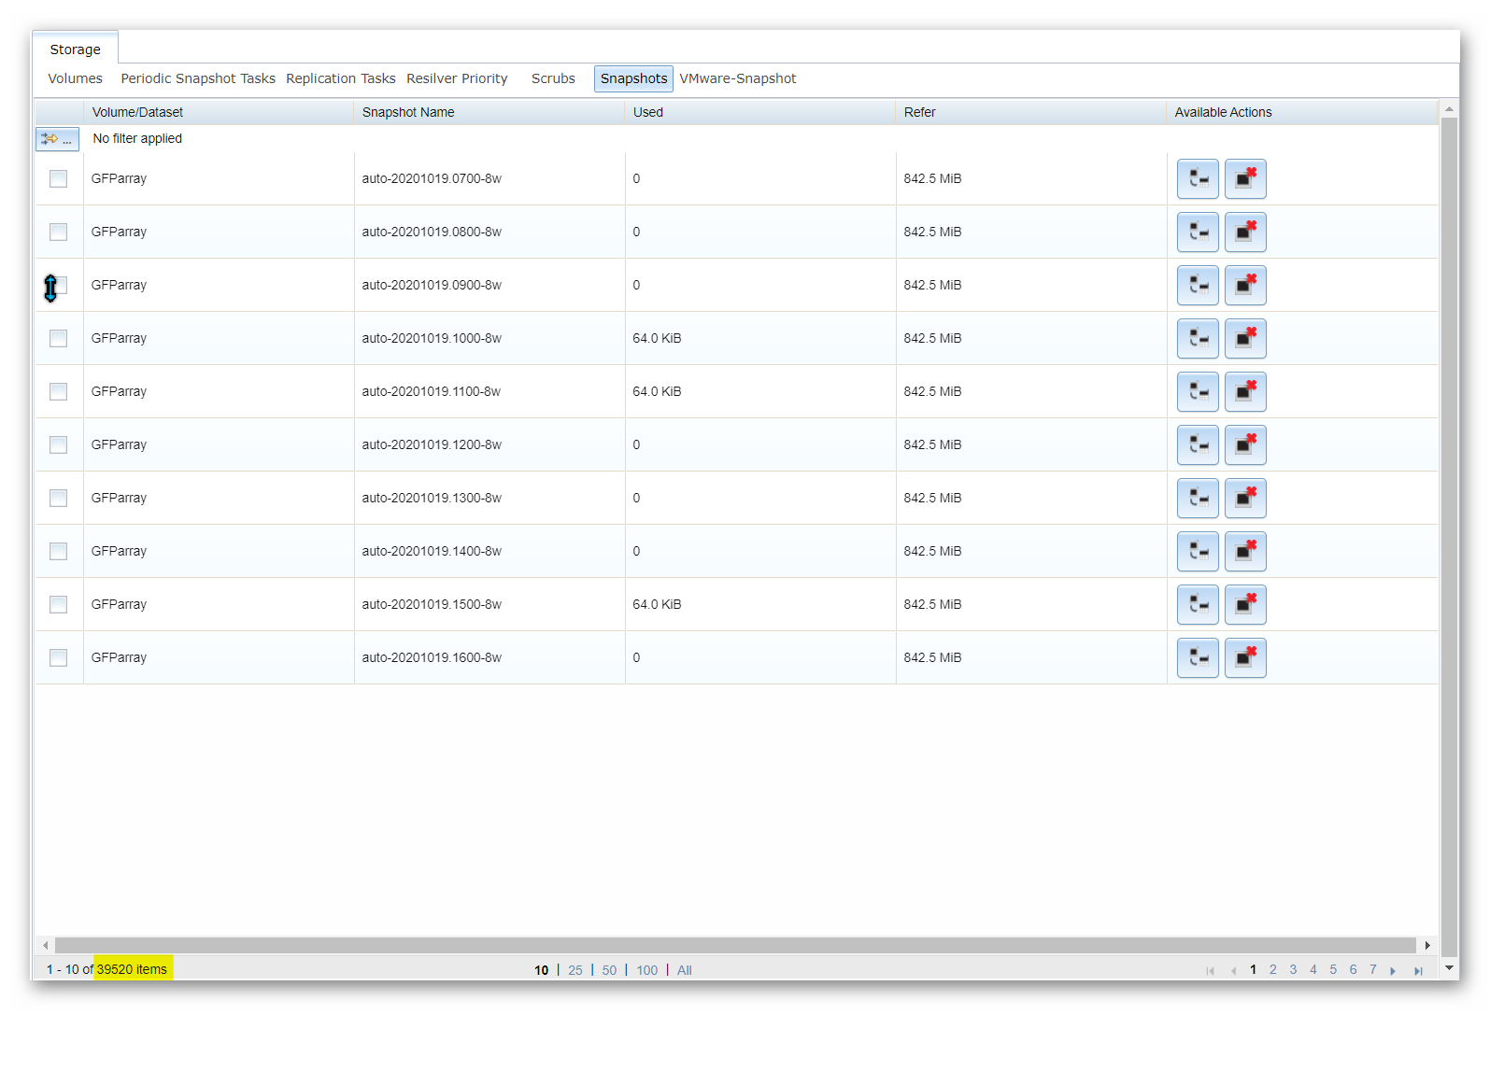Destroy snapshot auto-20201019.1400-8w
The image size is (1490, 1085).
(x=1245, y=552)
